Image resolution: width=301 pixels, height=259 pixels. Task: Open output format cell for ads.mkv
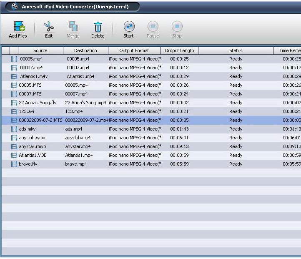134,129
